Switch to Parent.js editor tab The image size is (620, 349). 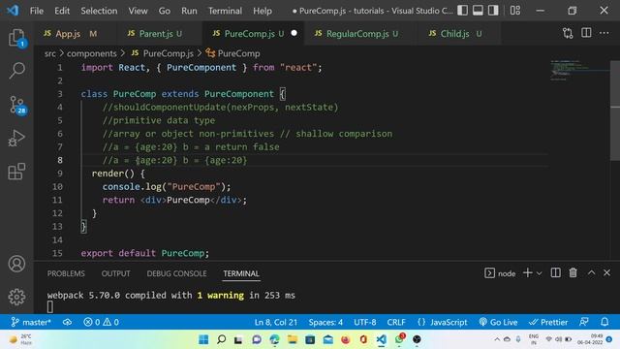pos(160,34)
